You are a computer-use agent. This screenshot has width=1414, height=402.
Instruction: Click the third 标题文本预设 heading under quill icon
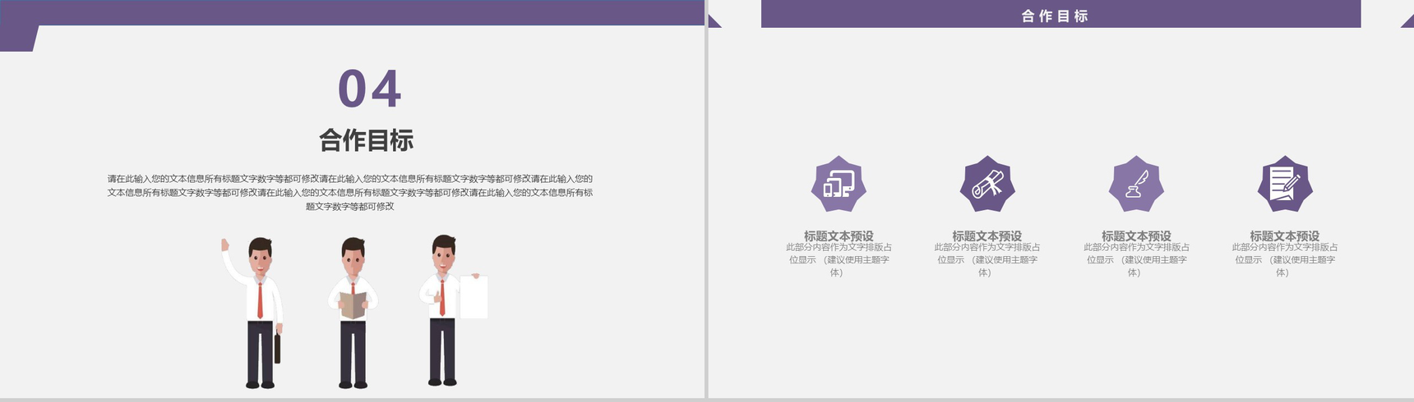pyautogui.click(x=1136, y=235)
